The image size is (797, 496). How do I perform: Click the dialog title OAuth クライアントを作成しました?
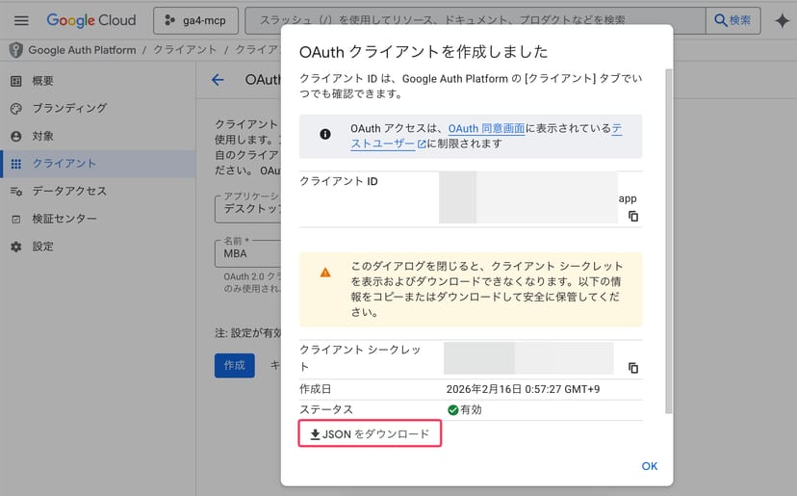point(424,52)
